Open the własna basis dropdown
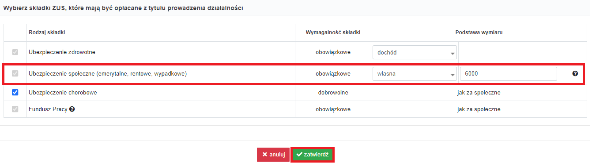592x163 pixels. tap(415, 74)
